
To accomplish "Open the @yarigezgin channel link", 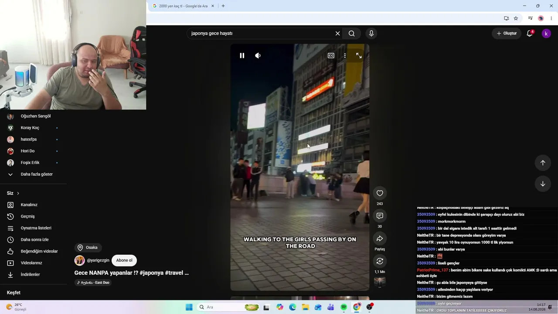I will (98, 260).
